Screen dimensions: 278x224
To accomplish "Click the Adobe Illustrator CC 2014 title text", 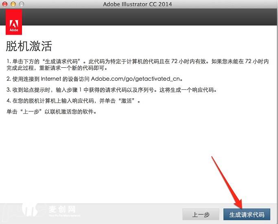I will click(x=138, y=4).
